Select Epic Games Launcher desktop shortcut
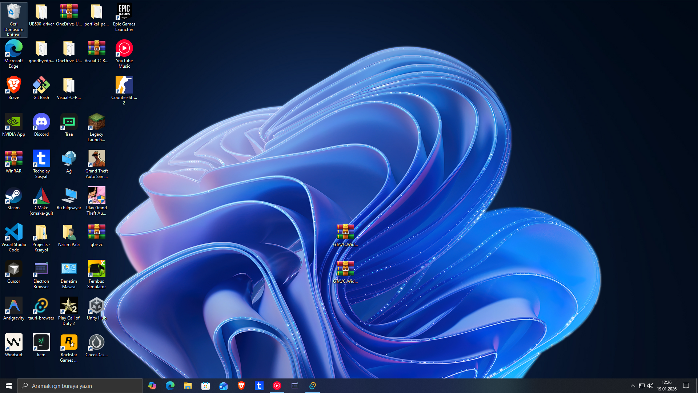698x393 pixels. 124,17
